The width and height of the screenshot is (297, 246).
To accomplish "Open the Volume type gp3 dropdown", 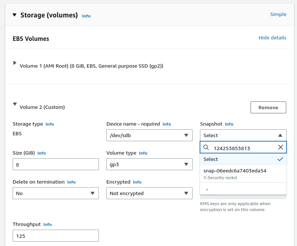I will point(149,164).
